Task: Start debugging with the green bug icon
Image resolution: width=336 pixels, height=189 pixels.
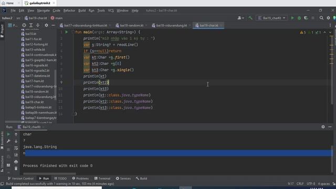Action: (299, 18)
